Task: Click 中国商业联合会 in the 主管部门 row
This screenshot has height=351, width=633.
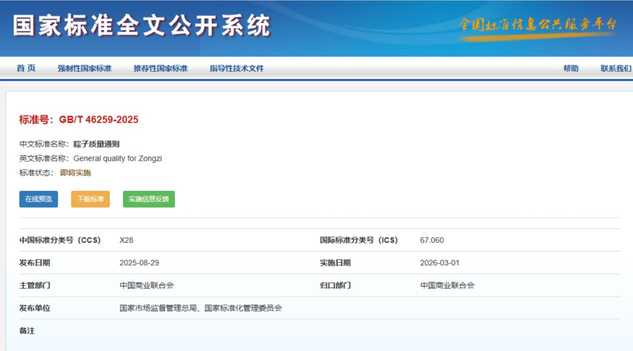Action: pyautogui.click(x=147, y=285)
